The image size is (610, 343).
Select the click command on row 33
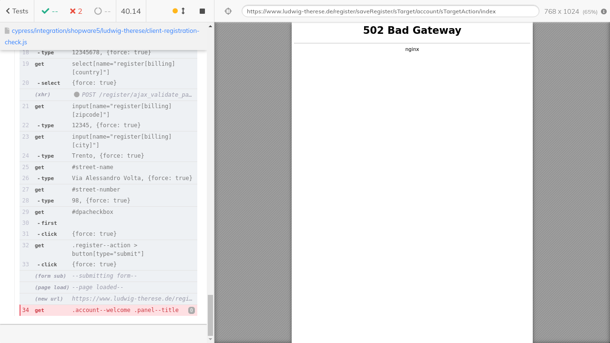tap(108, 264)
